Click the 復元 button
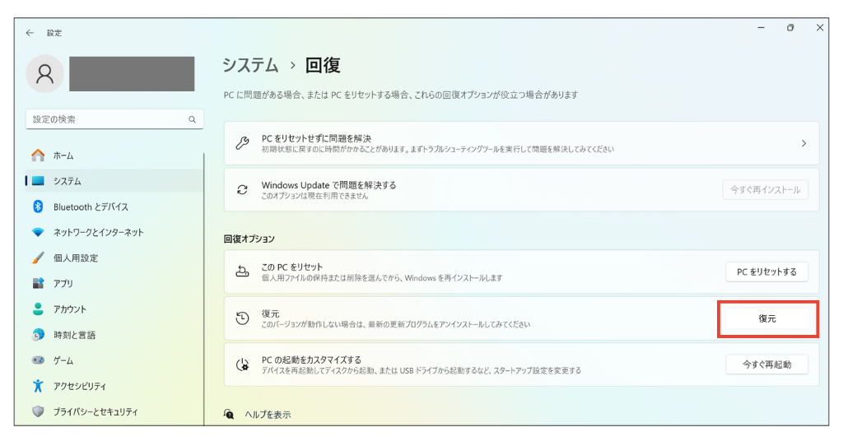 767,318
